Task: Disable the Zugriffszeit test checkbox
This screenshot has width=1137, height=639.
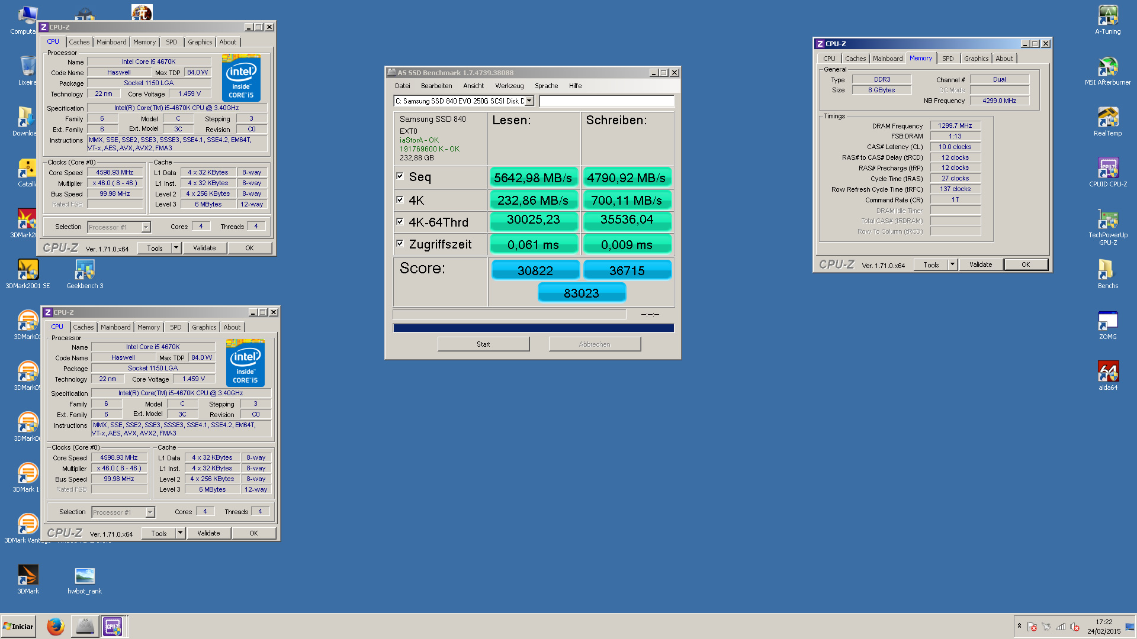Action: [400, 244]
